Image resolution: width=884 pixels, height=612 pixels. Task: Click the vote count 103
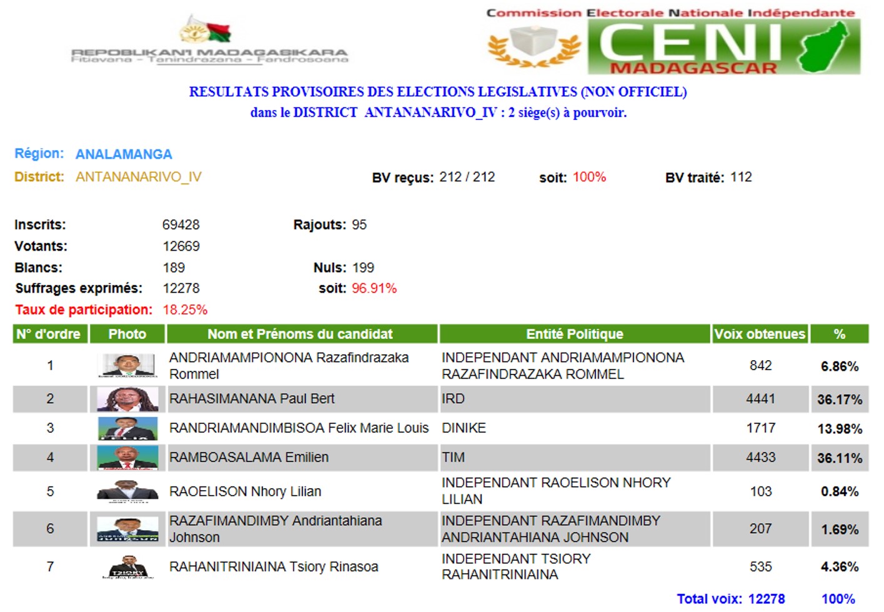point(760,491)
